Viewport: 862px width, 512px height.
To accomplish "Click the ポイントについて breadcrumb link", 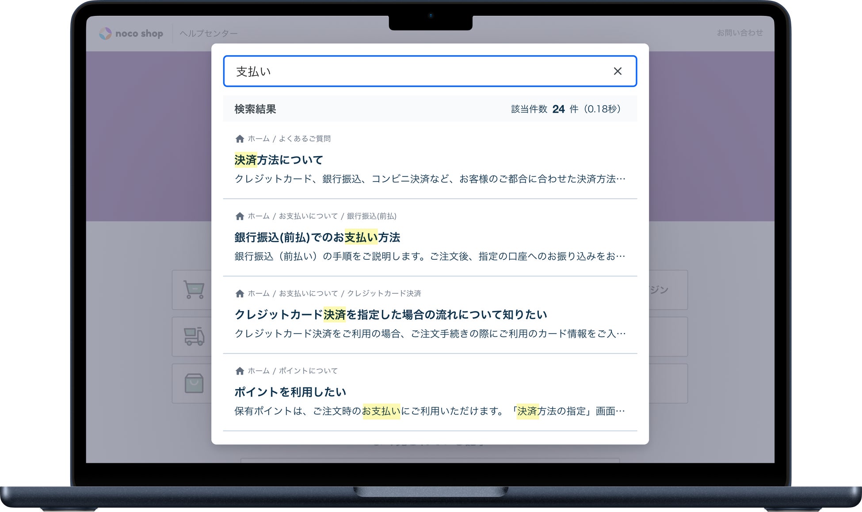I will pos(308,371).
